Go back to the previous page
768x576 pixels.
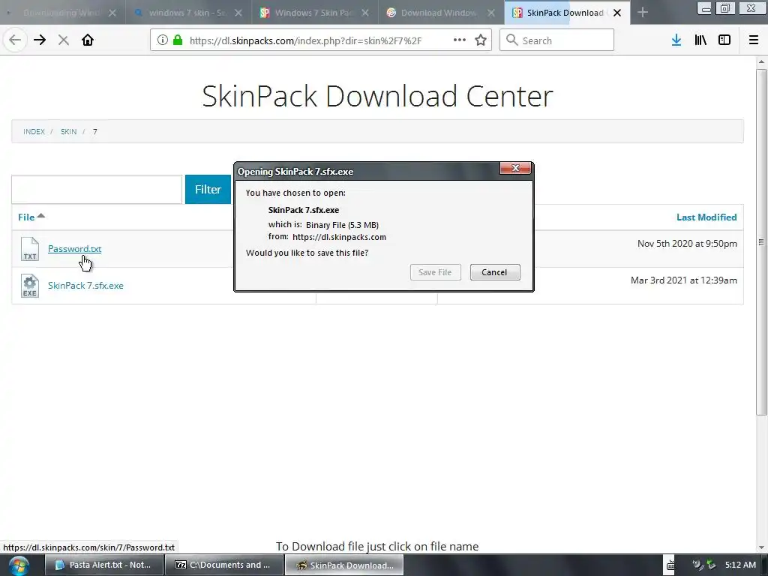point(15,40)
